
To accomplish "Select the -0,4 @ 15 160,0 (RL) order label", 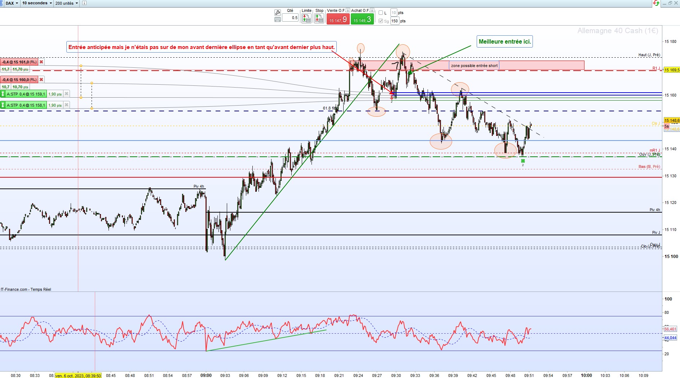I will click(19, 80).
